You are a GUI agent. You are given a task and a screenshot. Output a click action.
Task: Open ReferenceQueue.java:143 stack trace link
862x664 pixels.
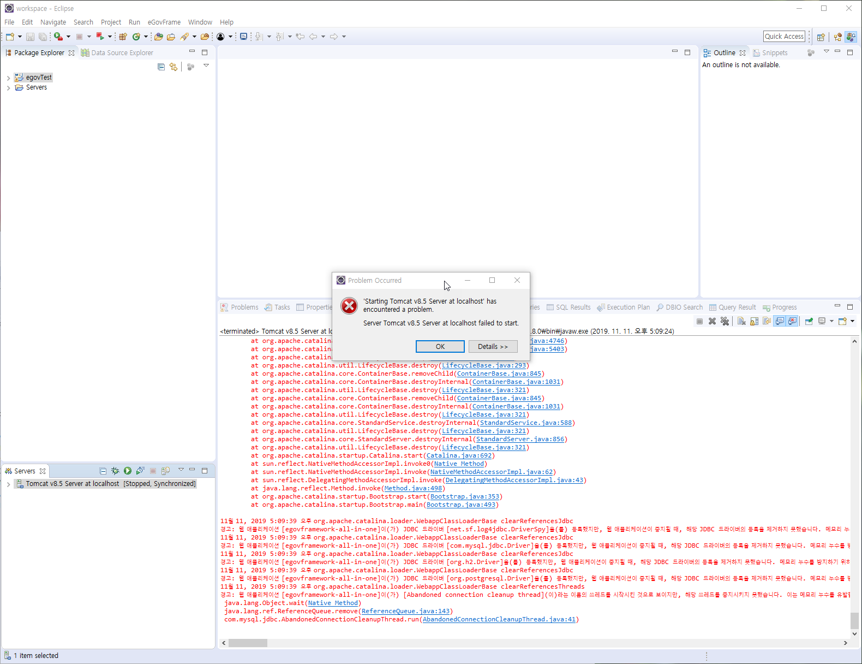point(405,612)
